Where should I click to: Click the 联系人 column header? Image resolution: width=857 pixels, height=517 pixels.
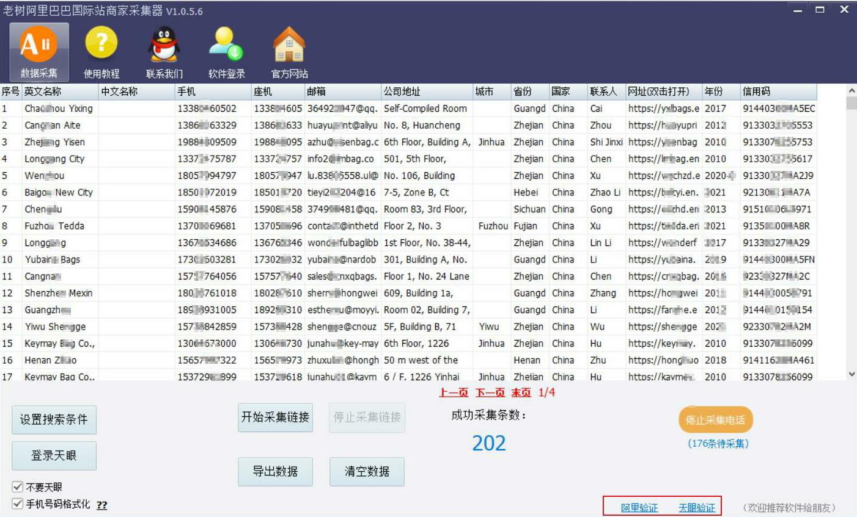click(x=606, y=92)
